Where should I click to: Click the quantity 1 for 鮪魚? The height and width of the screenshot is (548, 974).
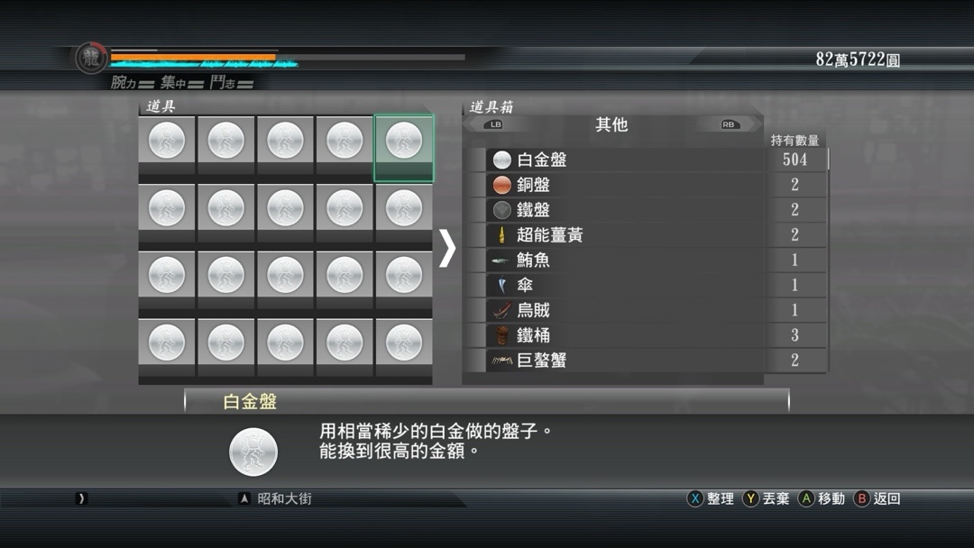(x=795, y=260)
